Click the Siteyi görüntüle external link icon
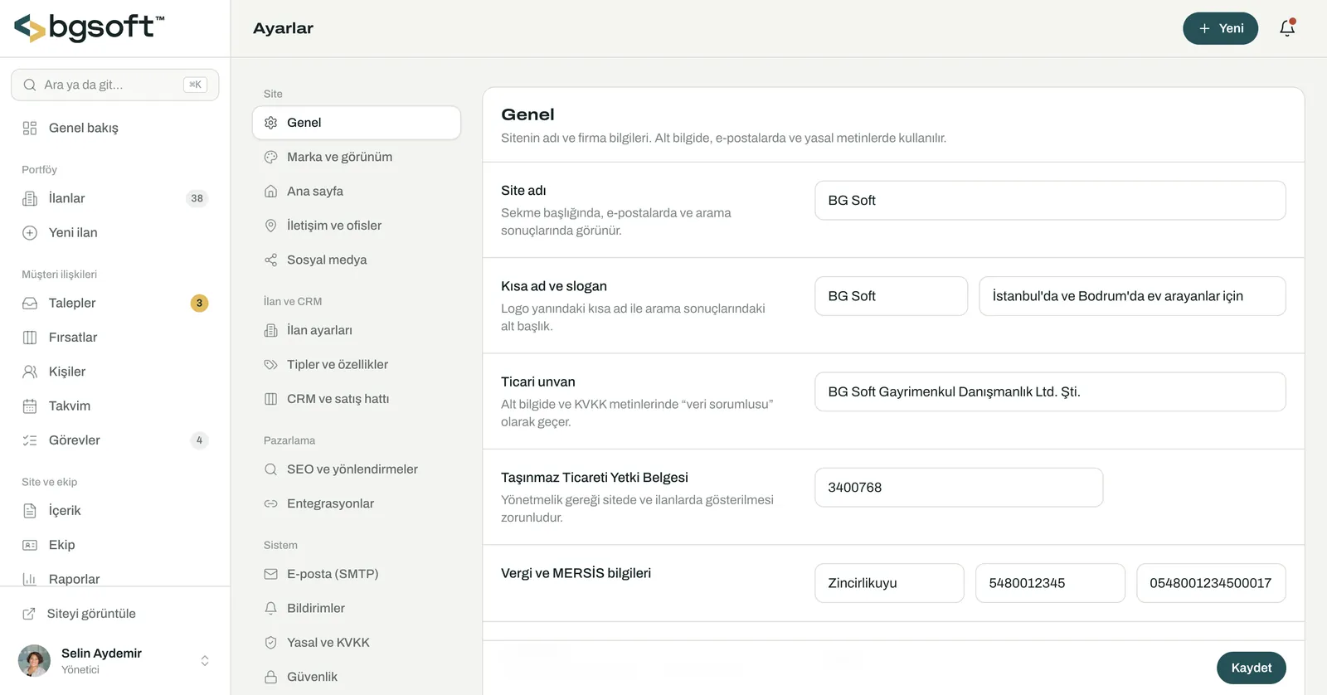This screenshot has width=1327, height=695. (x=29, y=614)
